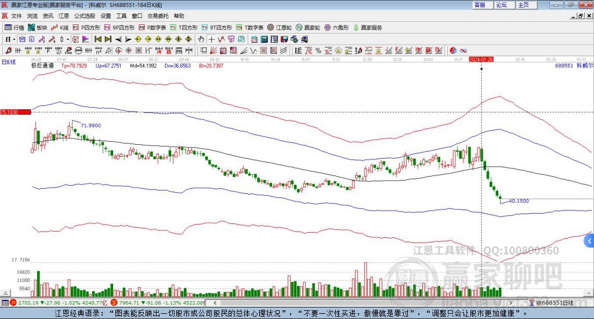Viewport: 594px width, 319px height.
Task: Expand the candlestick style dropdown arrow
Action: tap(68, 39)
